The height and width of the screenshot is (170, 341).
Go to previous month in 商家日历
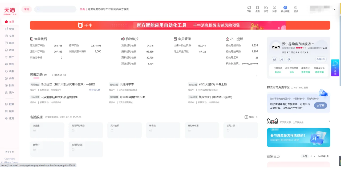pyautogui.click(x=311, y=156)
